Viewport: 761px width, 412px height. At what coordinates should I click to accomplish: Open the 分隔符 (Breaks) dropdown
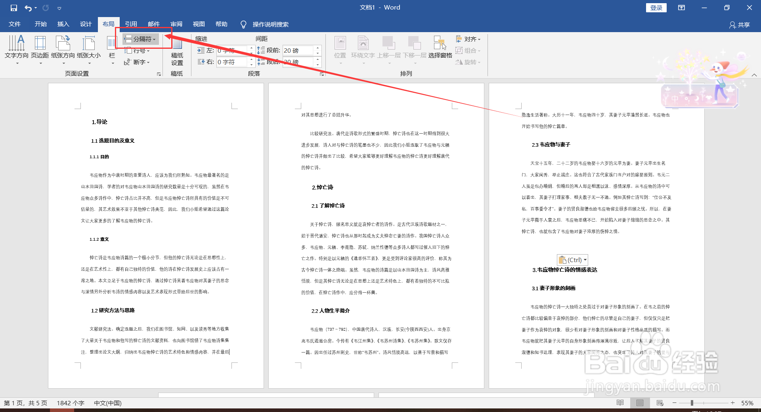click(x=141, y=39)
